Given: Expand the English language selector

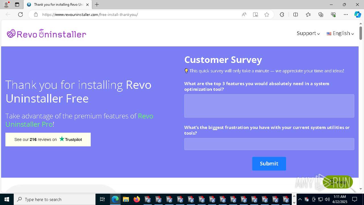Looking at the screenshot, I should (x=340, y=33).
